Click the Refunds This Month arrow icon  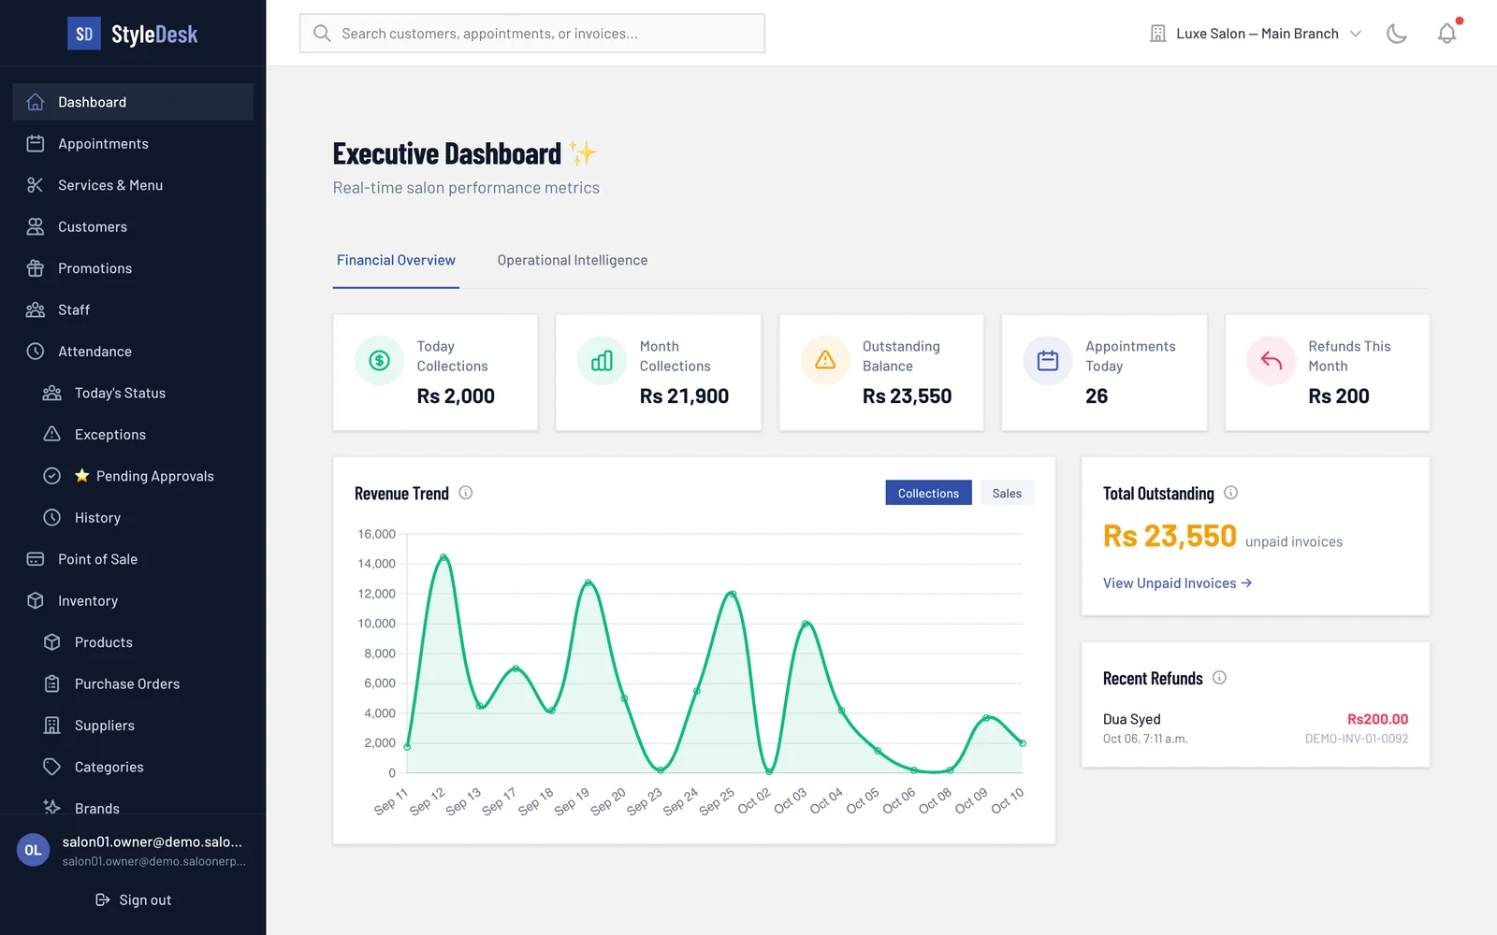tap(1272, 360)
